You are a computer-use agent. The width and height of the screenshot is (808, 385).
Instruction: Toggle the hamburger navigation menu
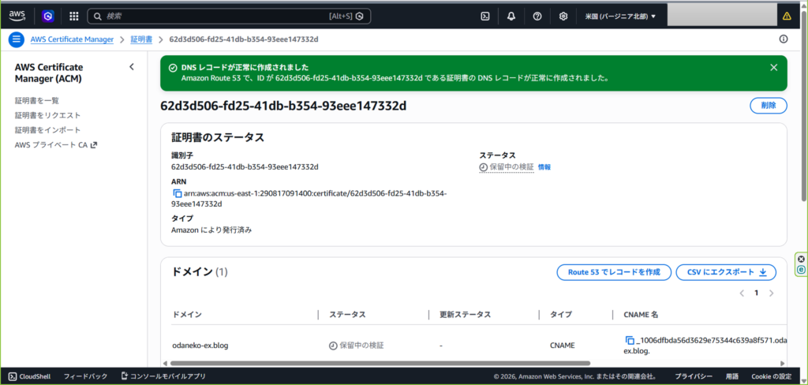click(x=17, y=39)
